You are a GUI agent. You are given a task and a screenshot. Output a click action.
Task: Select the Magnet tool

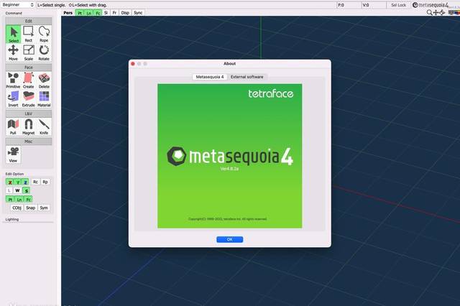29,126
